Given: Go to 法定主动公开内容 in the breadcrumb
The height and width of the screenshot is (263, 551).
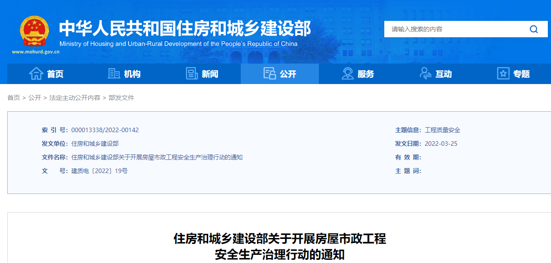Looking at the screenshot, I should (x=75, y=98).
